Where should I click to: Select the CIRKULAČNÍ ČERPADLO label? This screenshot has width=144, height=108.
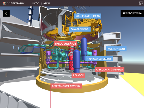coord(110,70)
